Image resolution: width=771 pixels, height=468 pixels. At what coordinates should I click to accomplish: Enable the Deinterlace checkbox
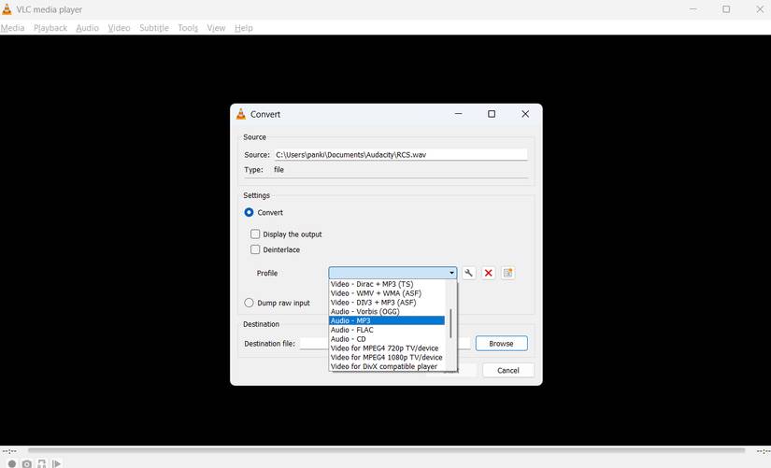(x=255, y=249)
